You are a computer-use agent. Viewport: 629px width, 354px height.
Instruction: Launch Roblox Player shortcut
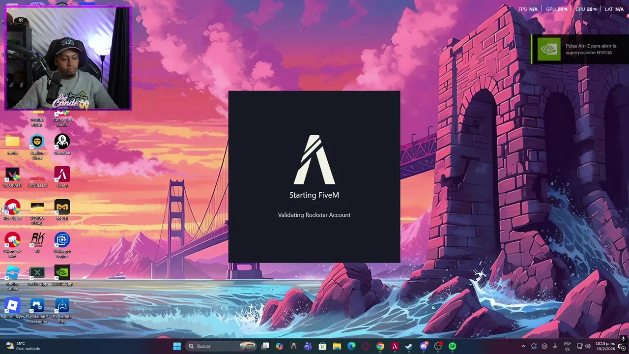point(12,309)
